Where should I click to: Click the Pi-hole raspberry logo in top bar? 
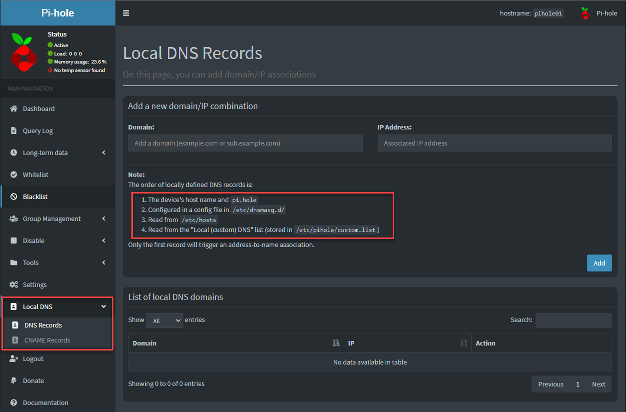585,13
